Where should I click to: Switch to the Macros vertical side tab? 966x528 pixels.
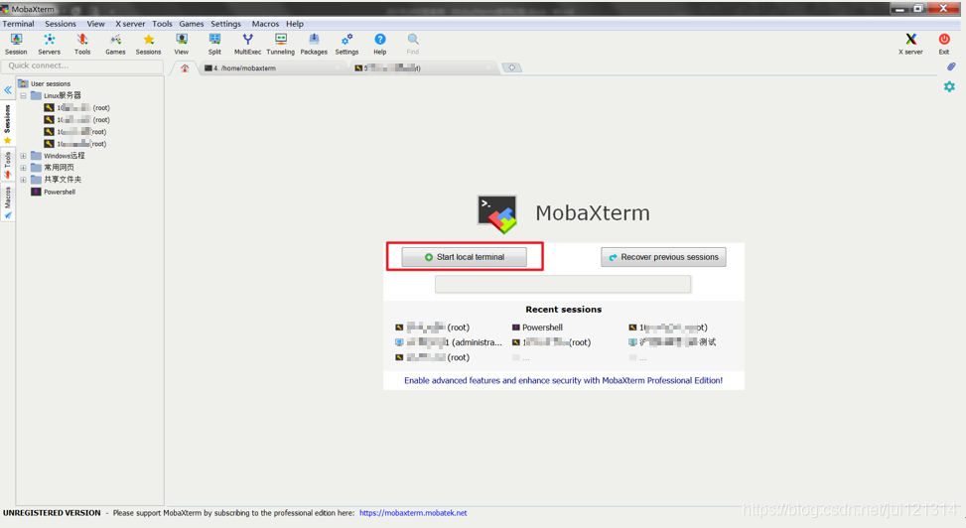tap(7, 202)
